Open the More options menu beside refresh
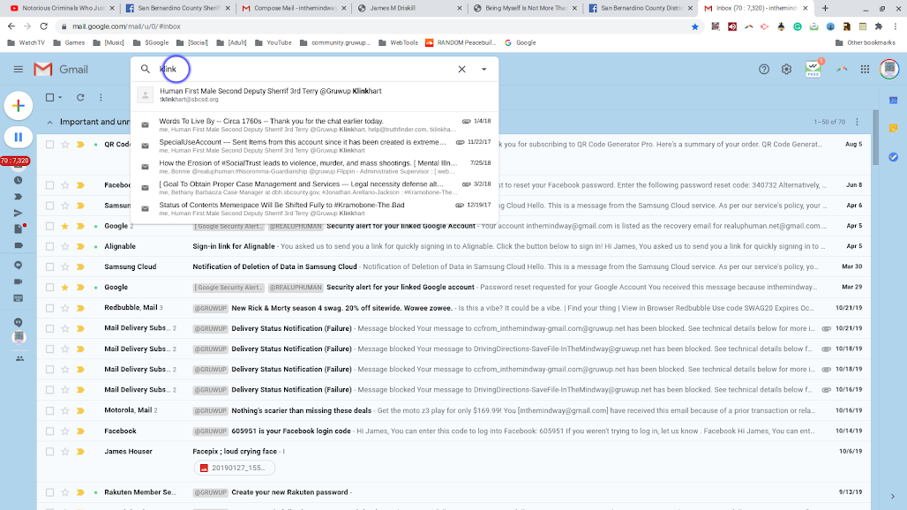The width and height of the screenshot is (907, 510). point(101,98)
